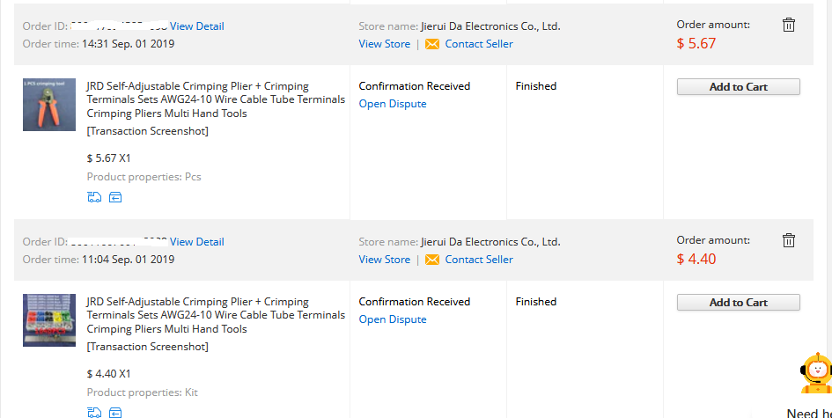View Store for the first order

pos(384,44)
